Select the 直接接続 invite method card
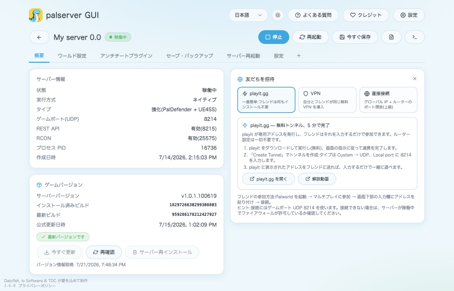The image size is (454, 291). (388, 100)
